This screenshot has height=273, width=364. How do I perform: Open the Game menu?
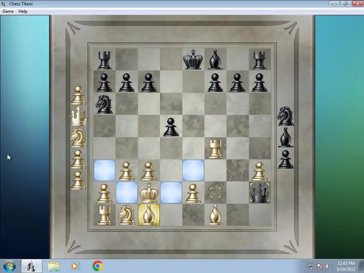coord(8,11)
